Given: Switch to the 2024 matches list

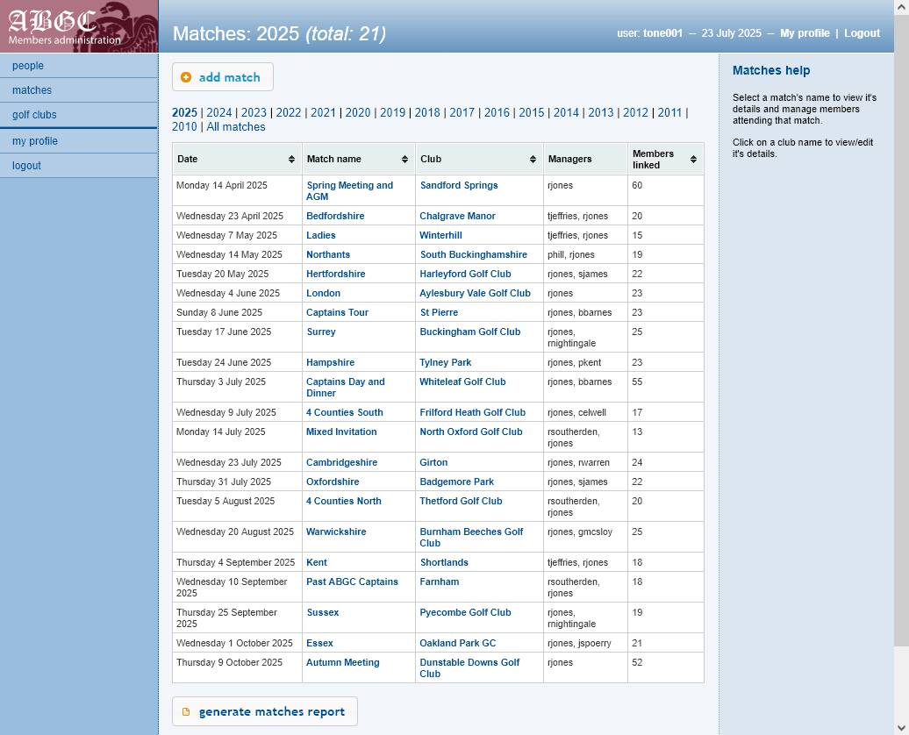Looking at the screenshot, I should 218,112.
